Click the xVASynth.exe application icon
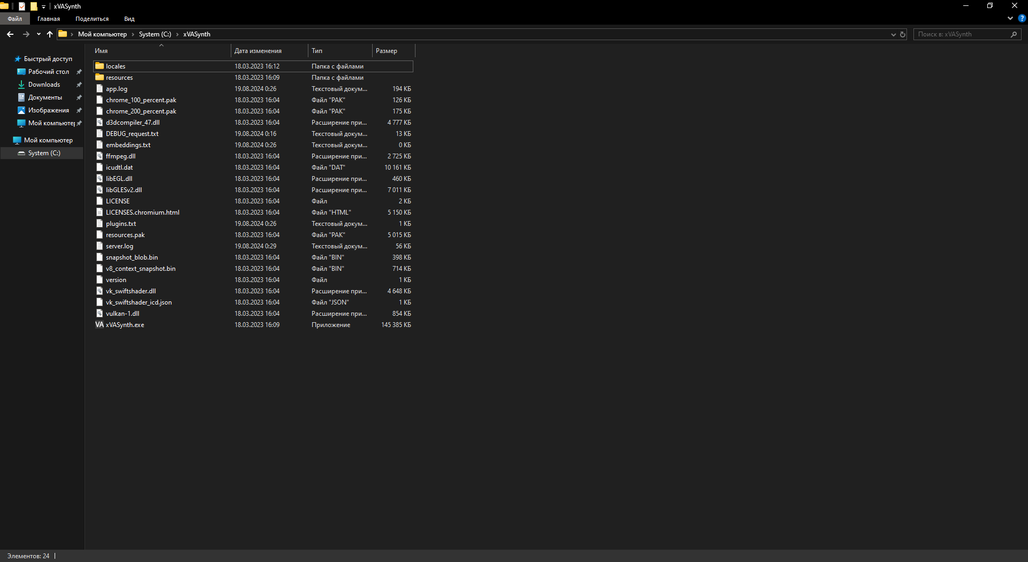This screenshot has height=562, width=1028. pyautogui.click(x=100, y=325)
